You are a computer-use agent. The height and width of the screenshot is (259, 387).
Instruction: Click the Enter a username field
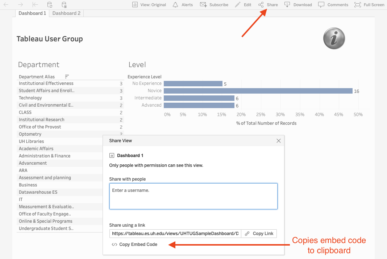pos(193,196)
